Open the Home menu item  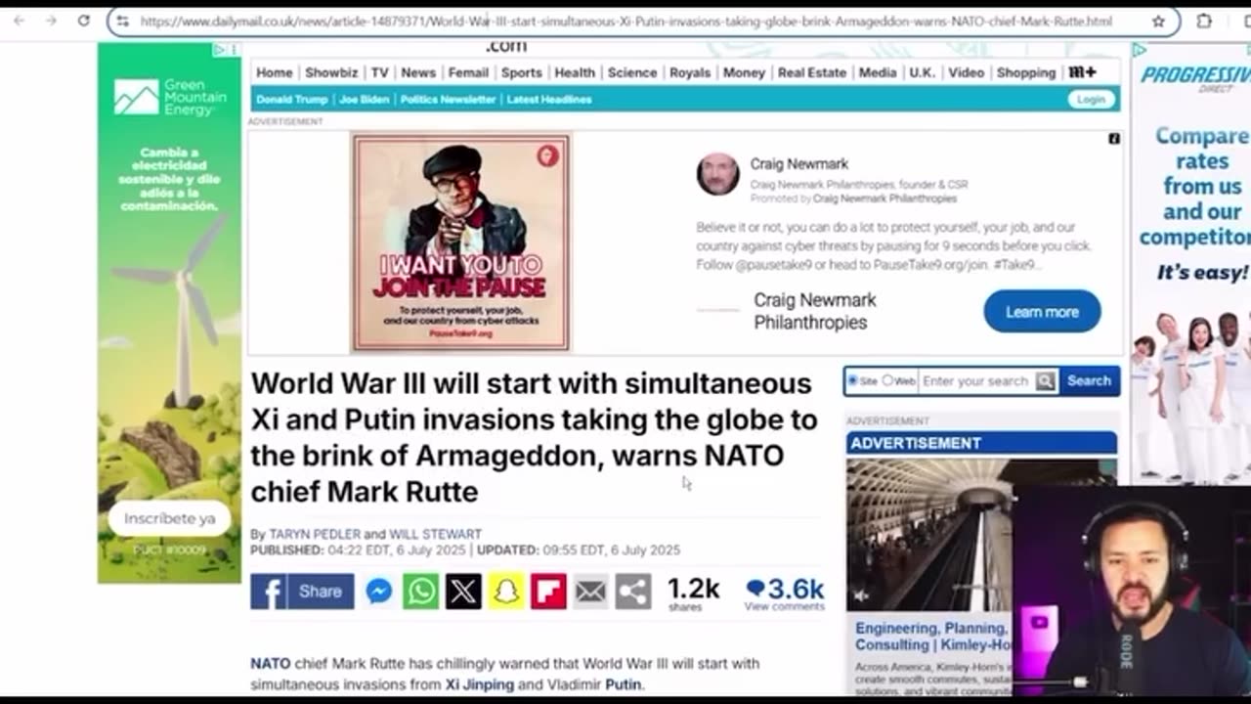275,72
